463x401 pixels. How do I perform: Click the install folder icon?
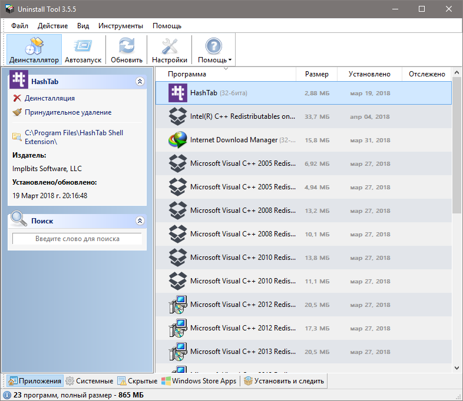tap(17, 137)
